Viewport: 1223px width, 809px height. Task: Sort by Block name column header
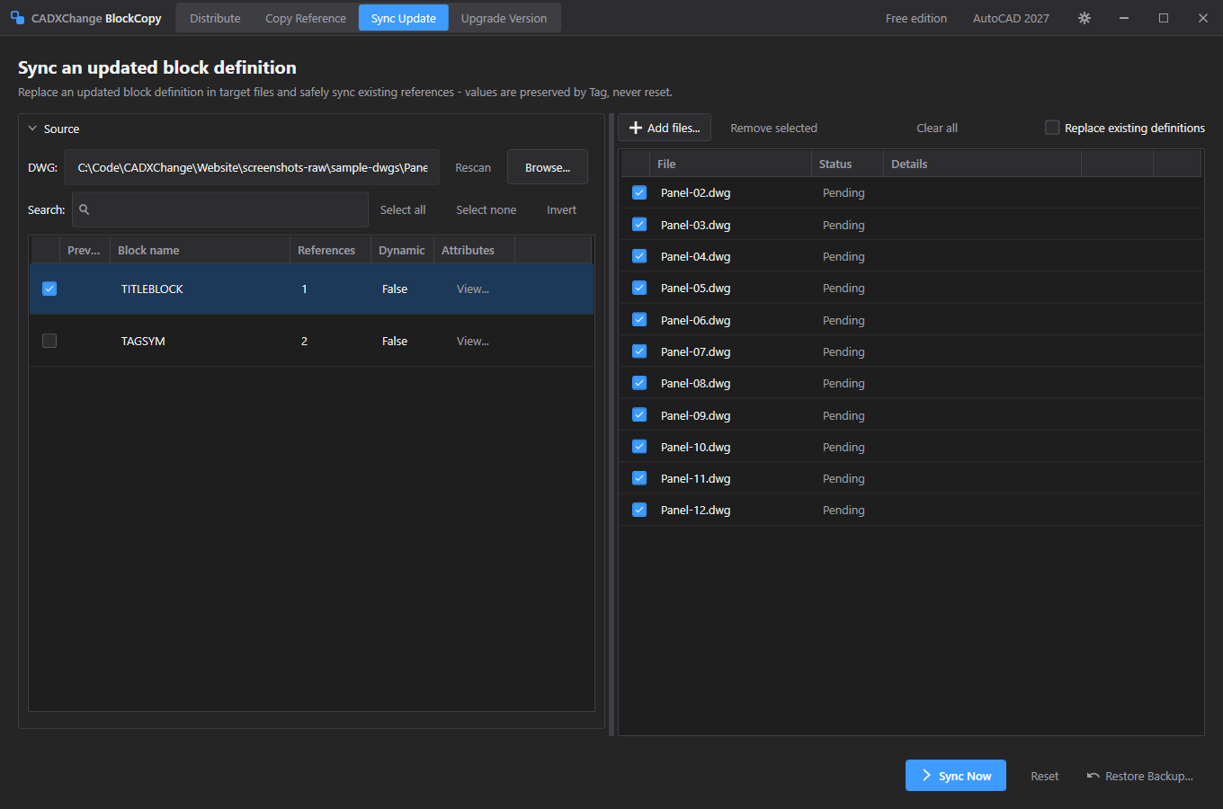[200, 250]
